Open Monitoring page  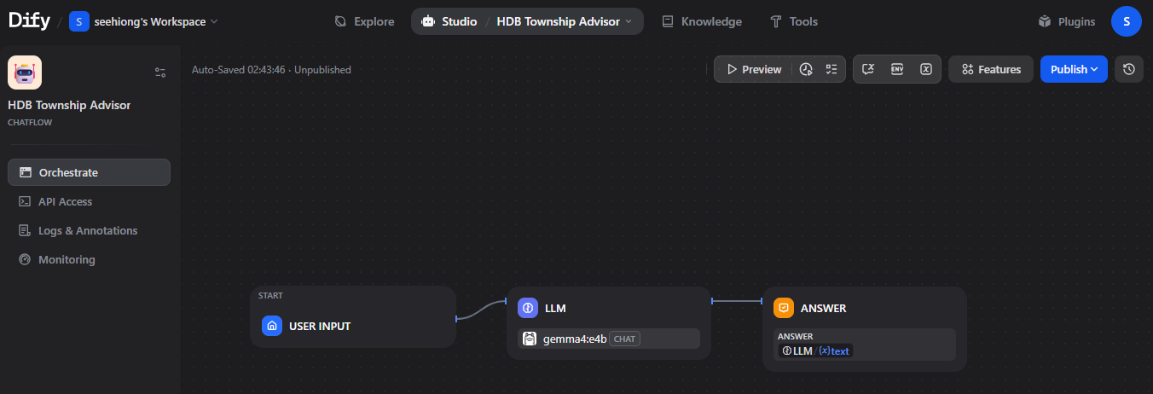click(89, 259)
